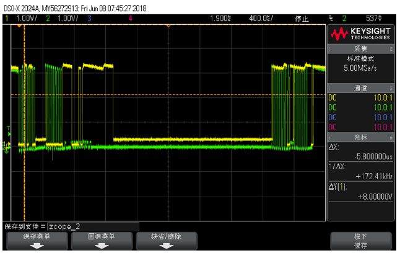Click the orange time reference marker at top center
Image resolution: width=400 pixels, height=253 pixels.
168,26
